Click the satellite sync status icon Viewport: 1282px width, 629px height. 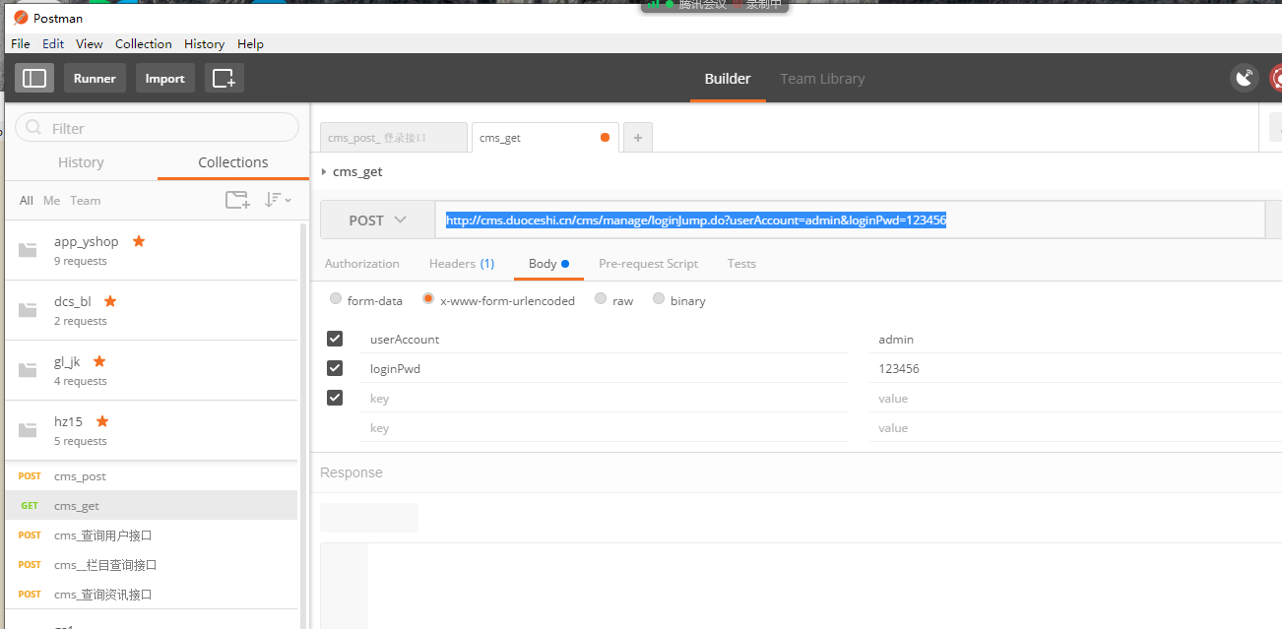1245,78
